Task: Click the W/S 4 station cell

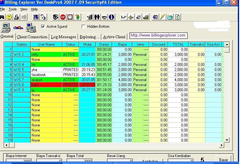Action: [x=21, y=65]
